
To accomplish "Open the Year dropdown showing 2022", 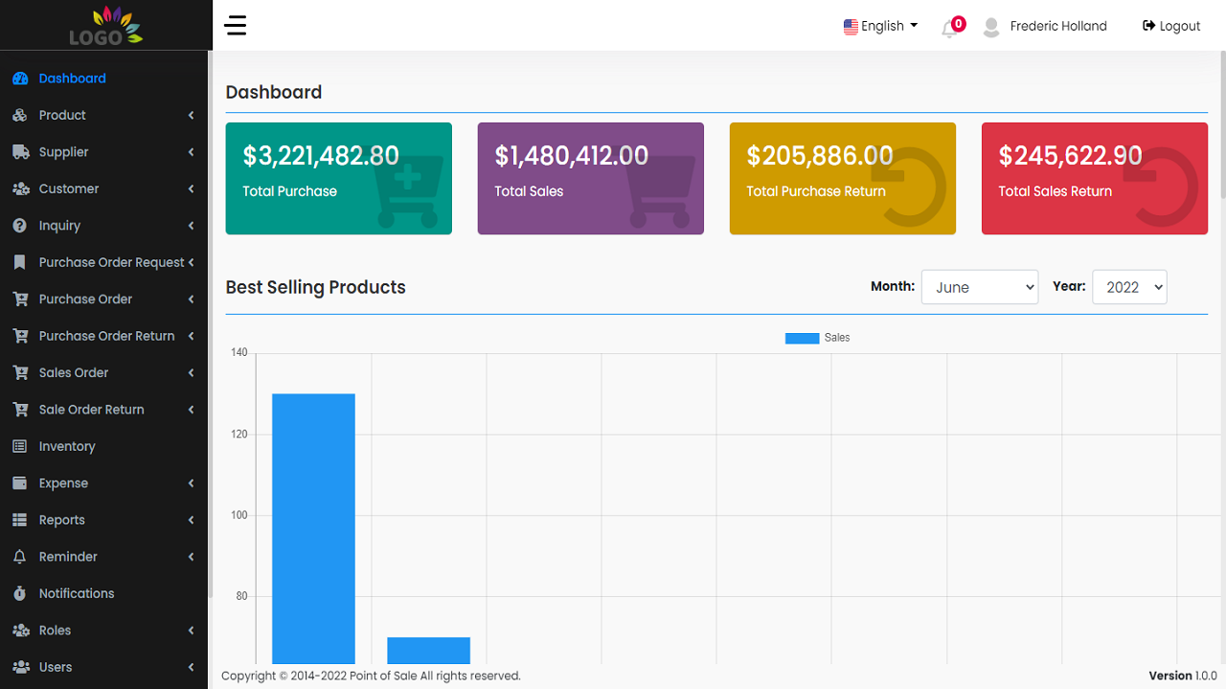I will coord(1128,287).
